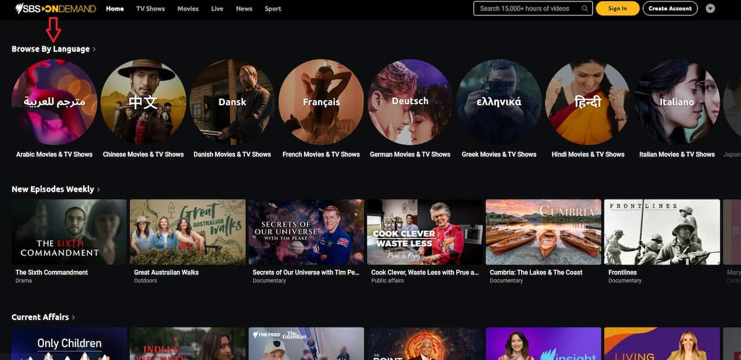Viewport: 741px width, 360px height.
Task: Open the circular dropdown at top right
Action: coord(711,9)
